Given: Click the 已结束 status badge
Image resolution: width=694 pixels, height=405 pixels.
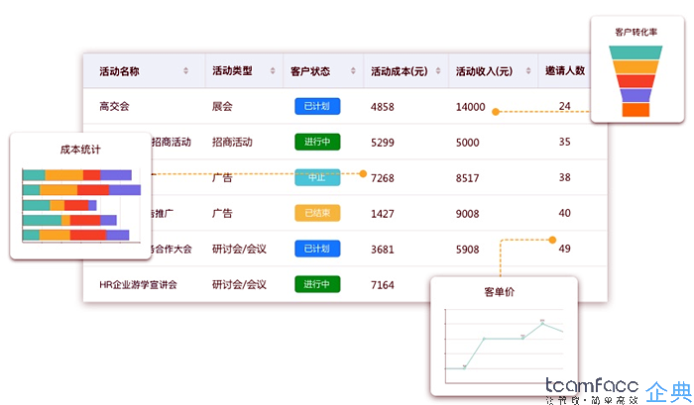Looking at the screenshot, I should (317, 213).
